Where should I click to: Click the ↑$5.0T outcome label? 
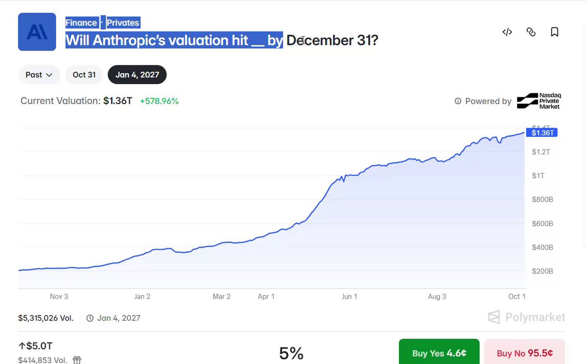tap(35, 347)
